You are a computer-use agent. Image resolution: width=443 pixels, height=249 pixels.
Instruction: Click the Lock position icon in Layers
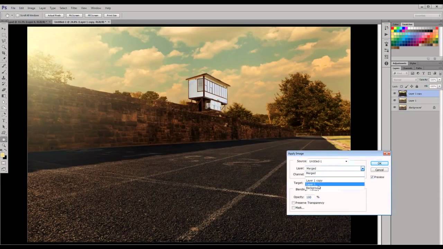click(412, 86)
